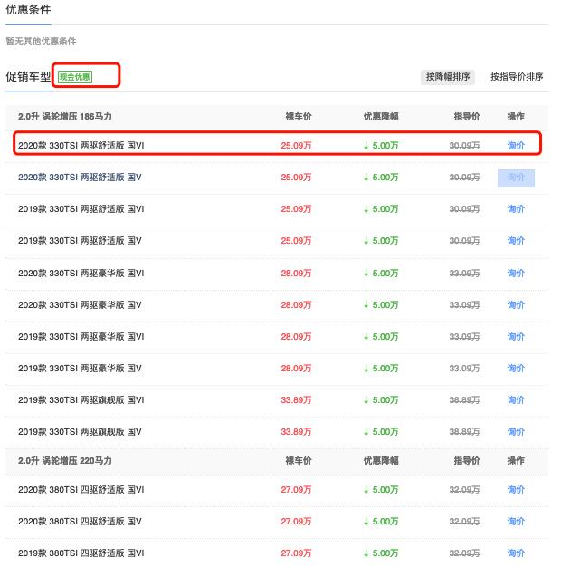Screen dimensions: 561x567
Task: Open model 2019款 330TSI 两驱旗舰版 国VI
Action: pyautogui.click(x=81, y=400)
